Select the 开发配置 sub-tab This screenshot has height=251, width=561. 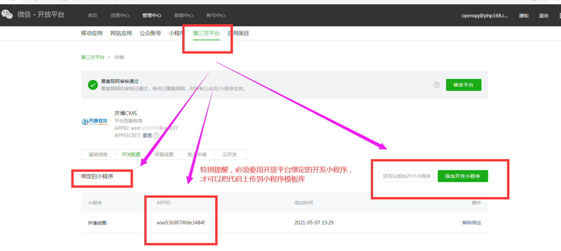(x=131, y=154)
